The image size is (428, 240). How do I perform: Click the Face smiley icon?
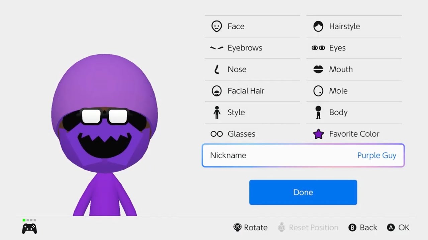pyautogui.click(x=217, y=26)
